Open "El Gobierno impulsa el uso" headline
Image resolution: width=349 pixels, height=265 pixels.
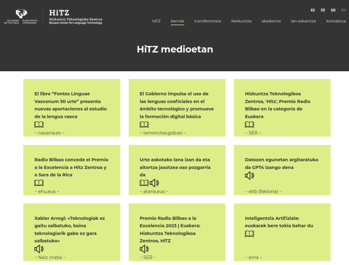(176, 105)
